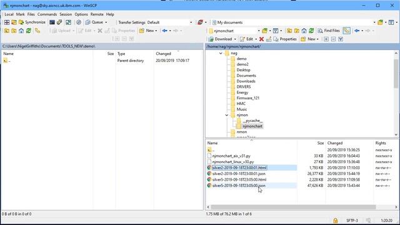Screen dimensions: 400x225
Task: Open remote Properties button
Action: [x=285, y=39]
